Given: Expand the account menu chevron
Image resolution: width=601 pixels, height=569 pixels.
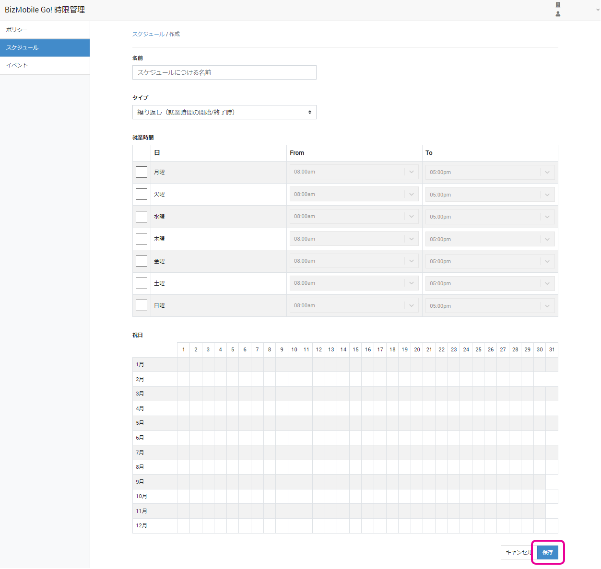Looking at the screenshot, I should pos(598,10).
